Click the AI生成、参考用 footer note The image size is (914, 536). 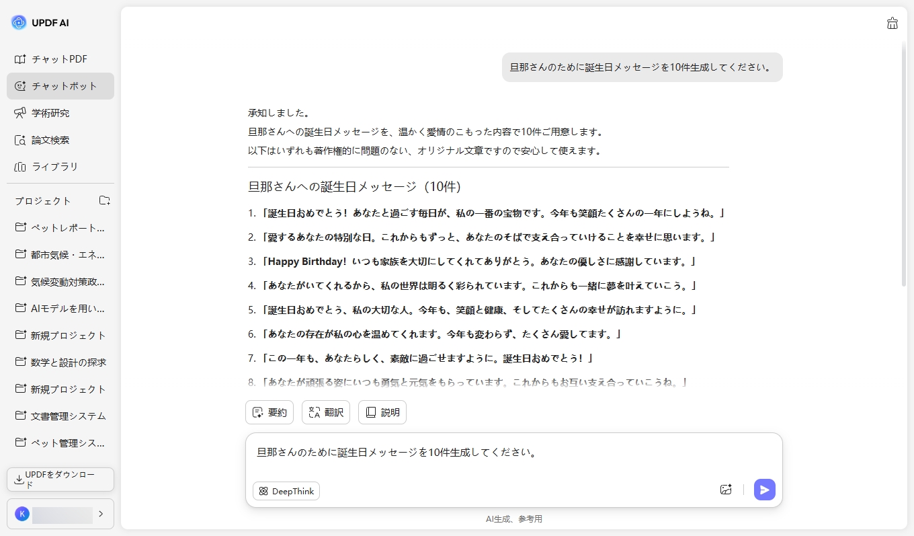514,519
